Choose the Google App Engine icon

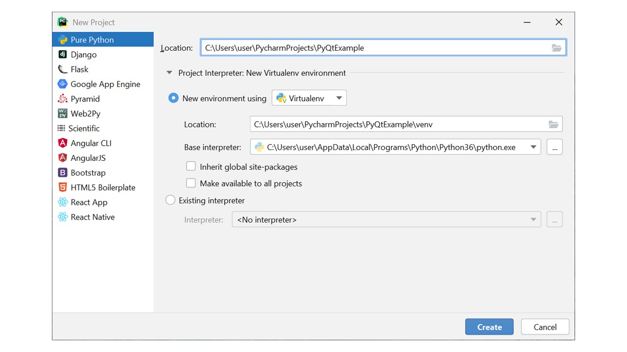63,84
